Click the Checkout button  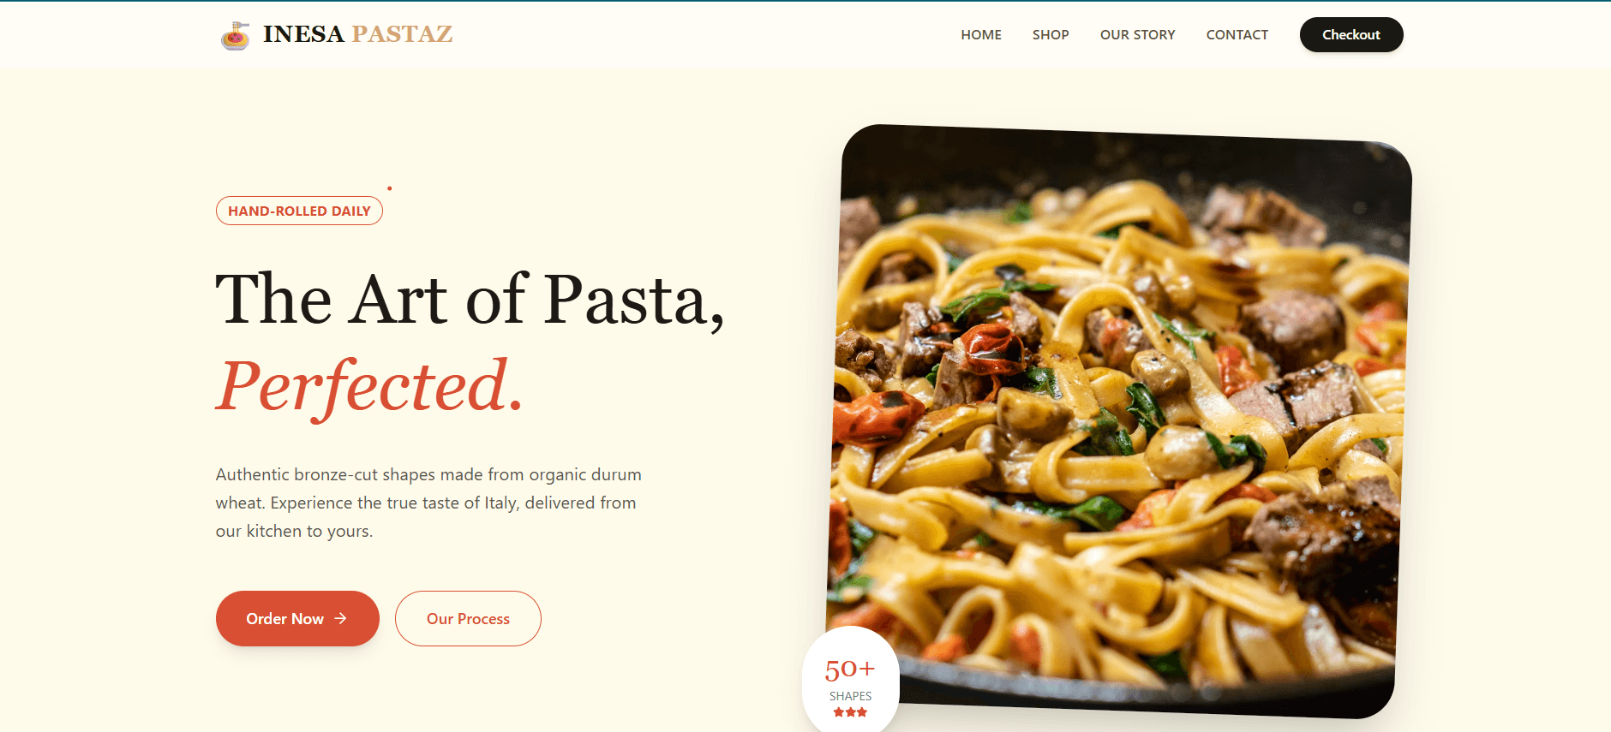click(x=1351, y=35)
